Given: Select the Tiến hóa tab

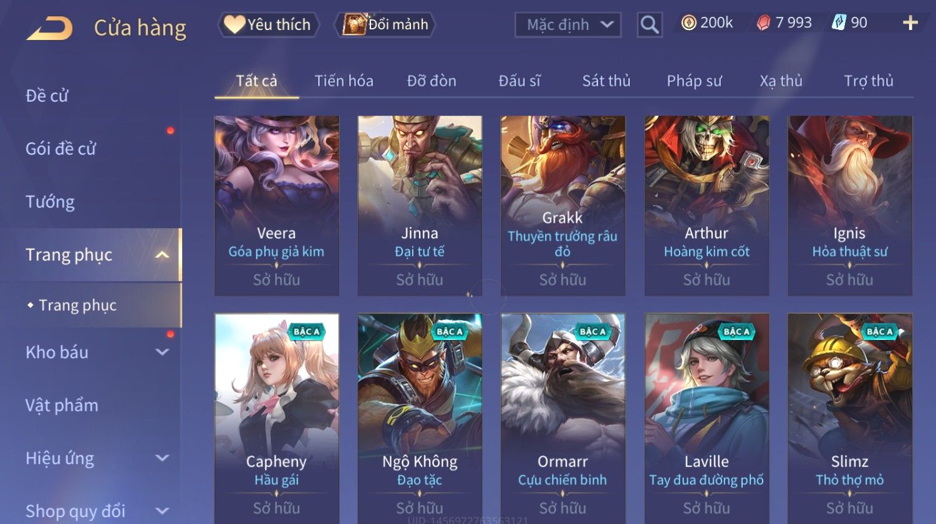Looking at the screenshot, I should 344,81.
